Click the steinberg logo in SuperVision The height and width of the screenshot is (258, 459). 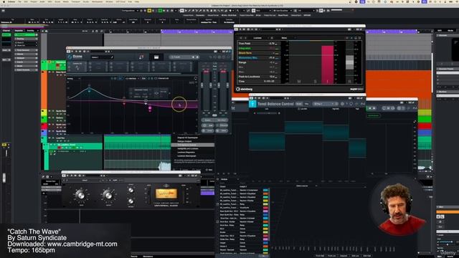(244, 89)
